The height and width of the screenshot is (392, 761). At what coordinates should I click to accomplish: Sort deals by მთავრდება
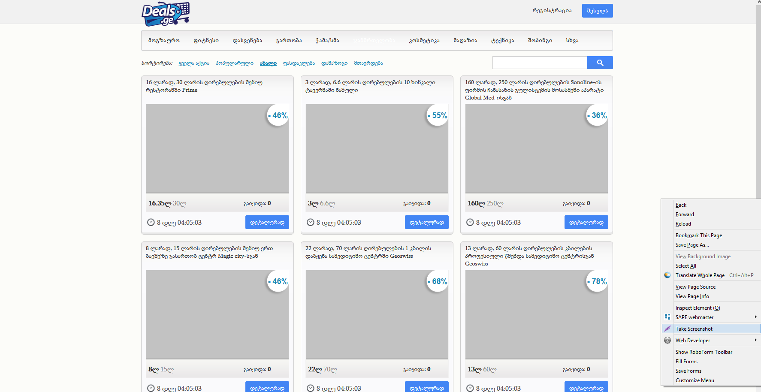coord(368,63)
